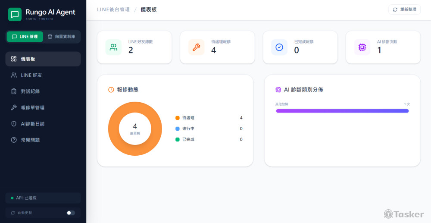The image size is (431, 223).
Task: Click the 常見問題 question mark icon
Action: 14,140
